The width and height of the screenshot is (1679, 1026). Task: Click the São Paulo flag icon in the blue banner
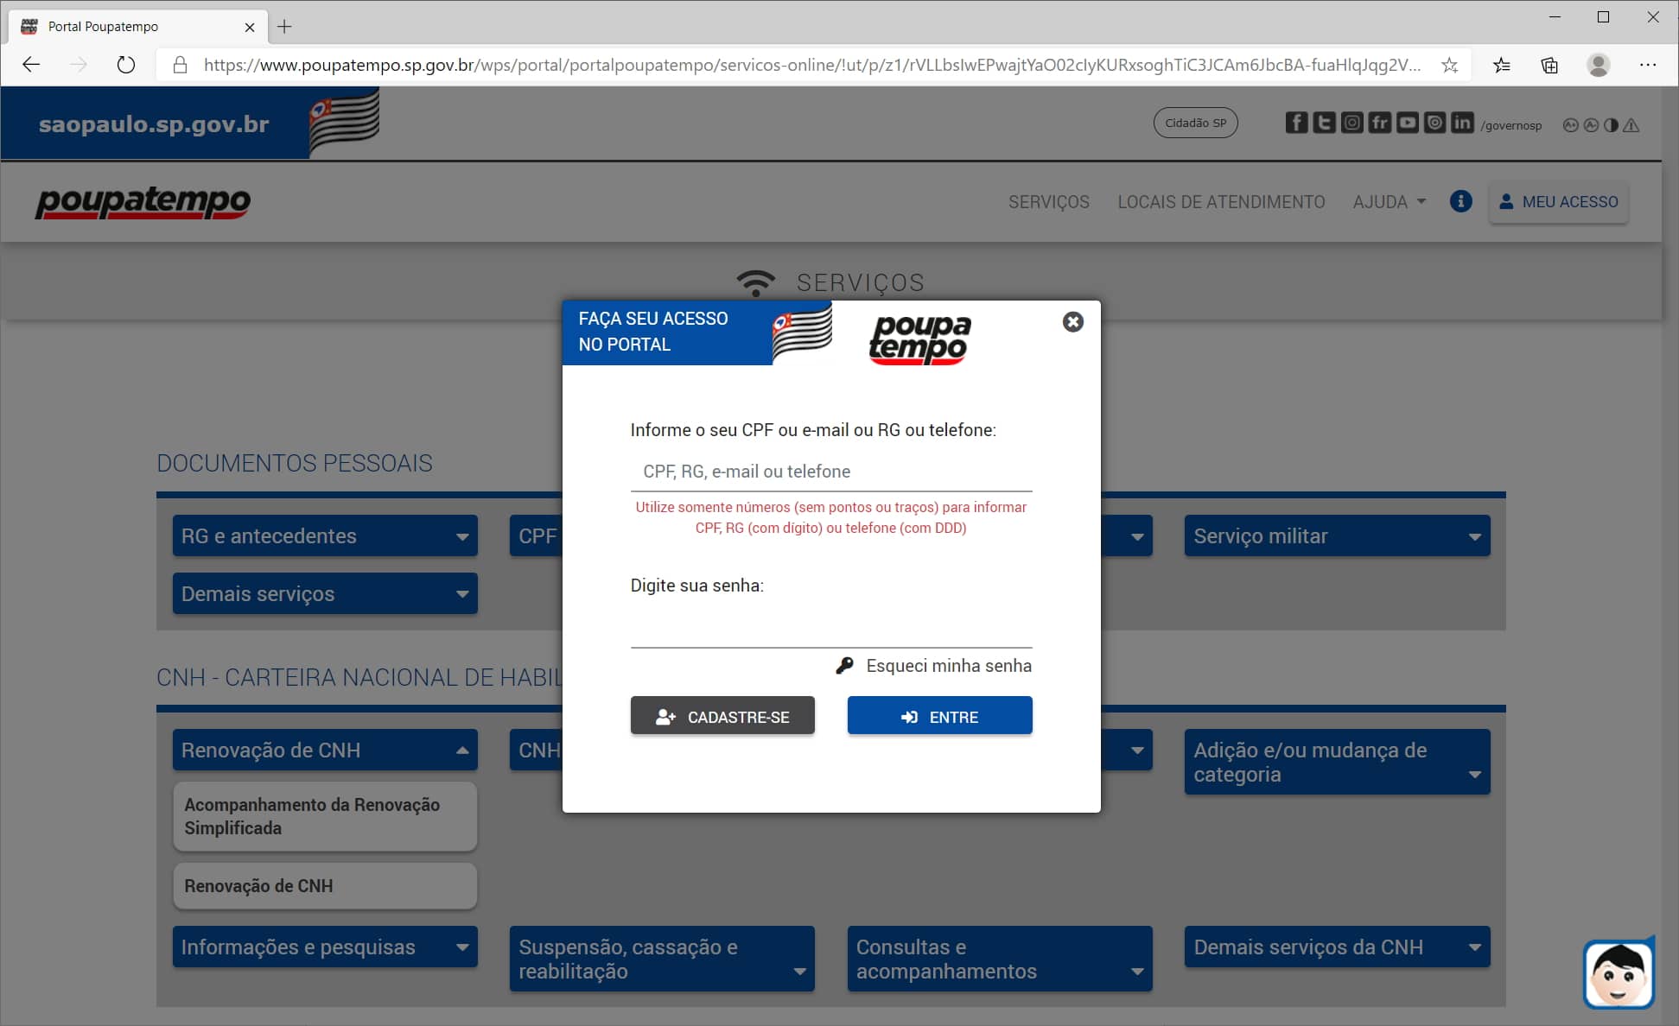344,123
